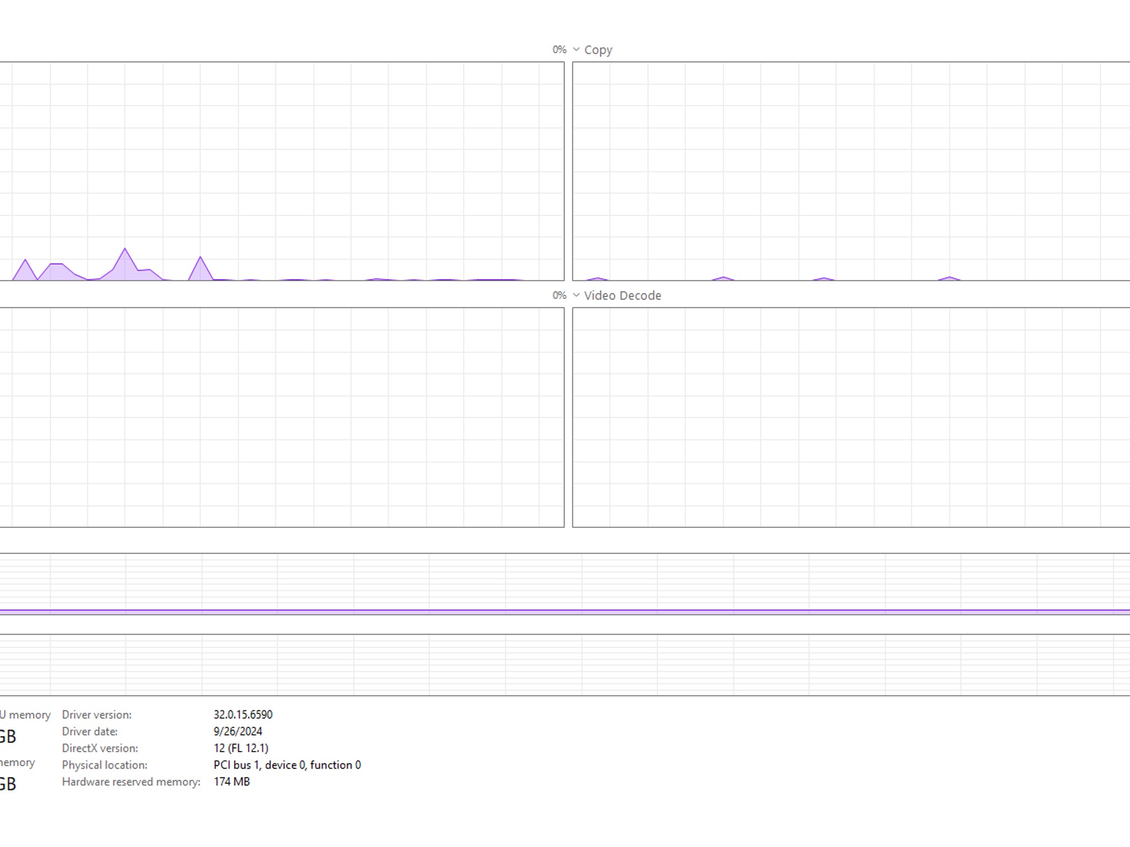The width and height of the screenshot is (1130, 847).
Task: Click the Copy engine label
Action: [x=598, y=50]
